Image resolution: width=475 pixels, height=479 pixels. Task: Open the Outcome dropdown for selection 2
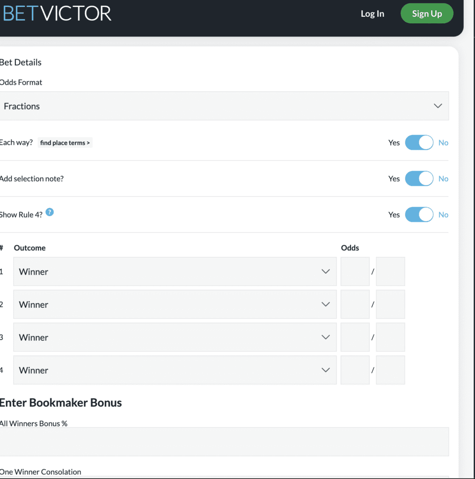(175, 305)
